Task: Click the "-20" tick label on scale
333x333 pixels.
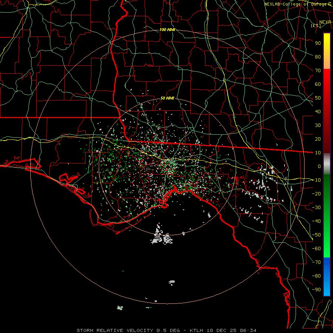Action: coord(316,194)
